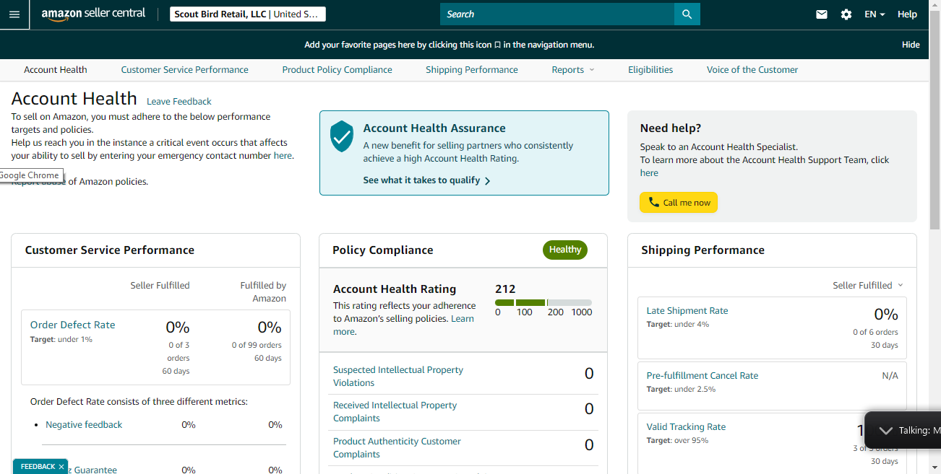This screenshot has width=941, height=474.
Task: Click the Fulfilled by Amazon column header
Action: 263,292
